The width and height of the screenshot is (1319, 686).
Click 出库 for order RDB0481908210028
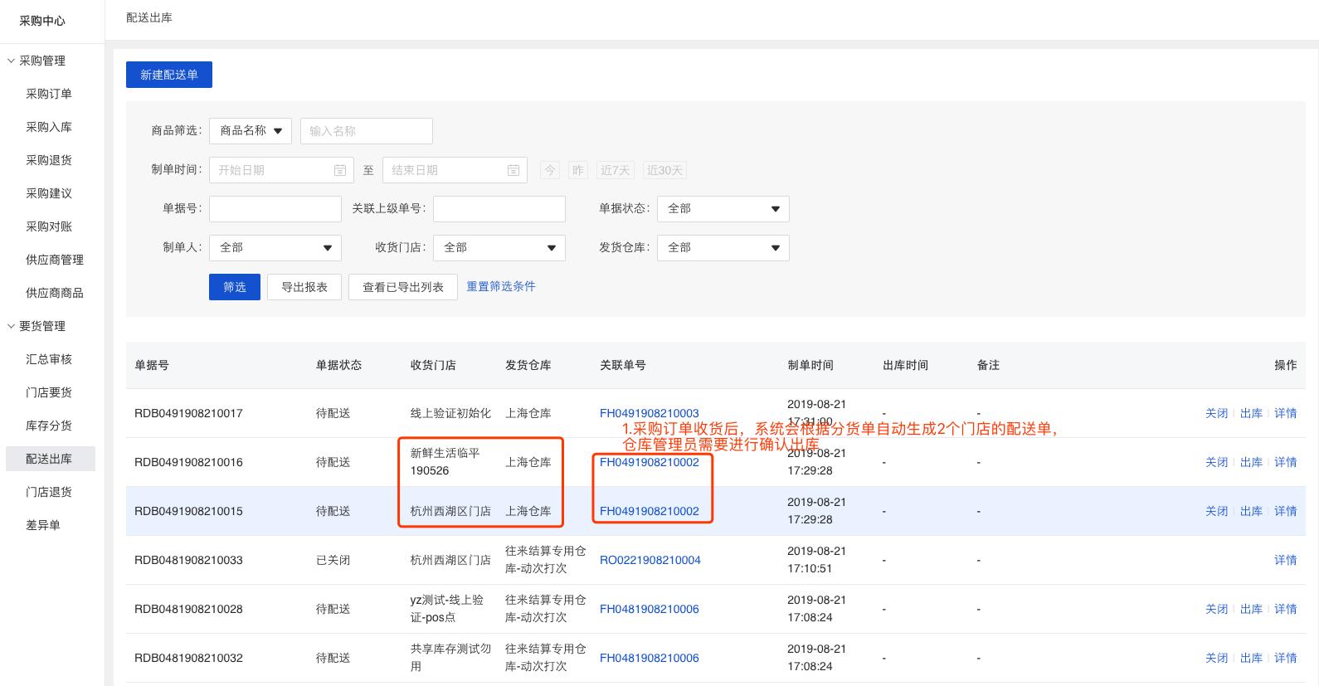[1251, 609]
